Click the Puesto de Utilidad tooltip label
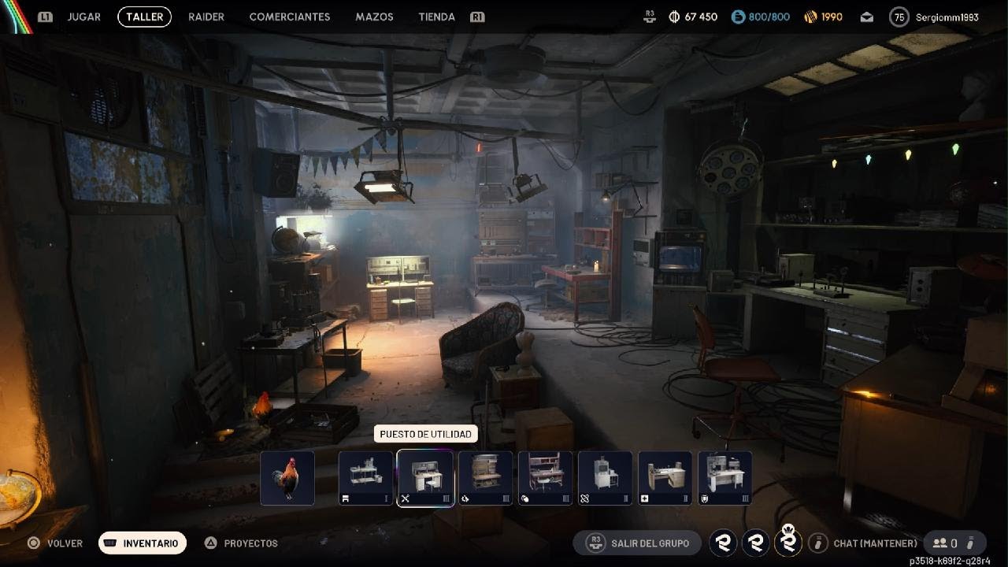The height and width of the screenshot is (567, 1008). click(425, 434)
